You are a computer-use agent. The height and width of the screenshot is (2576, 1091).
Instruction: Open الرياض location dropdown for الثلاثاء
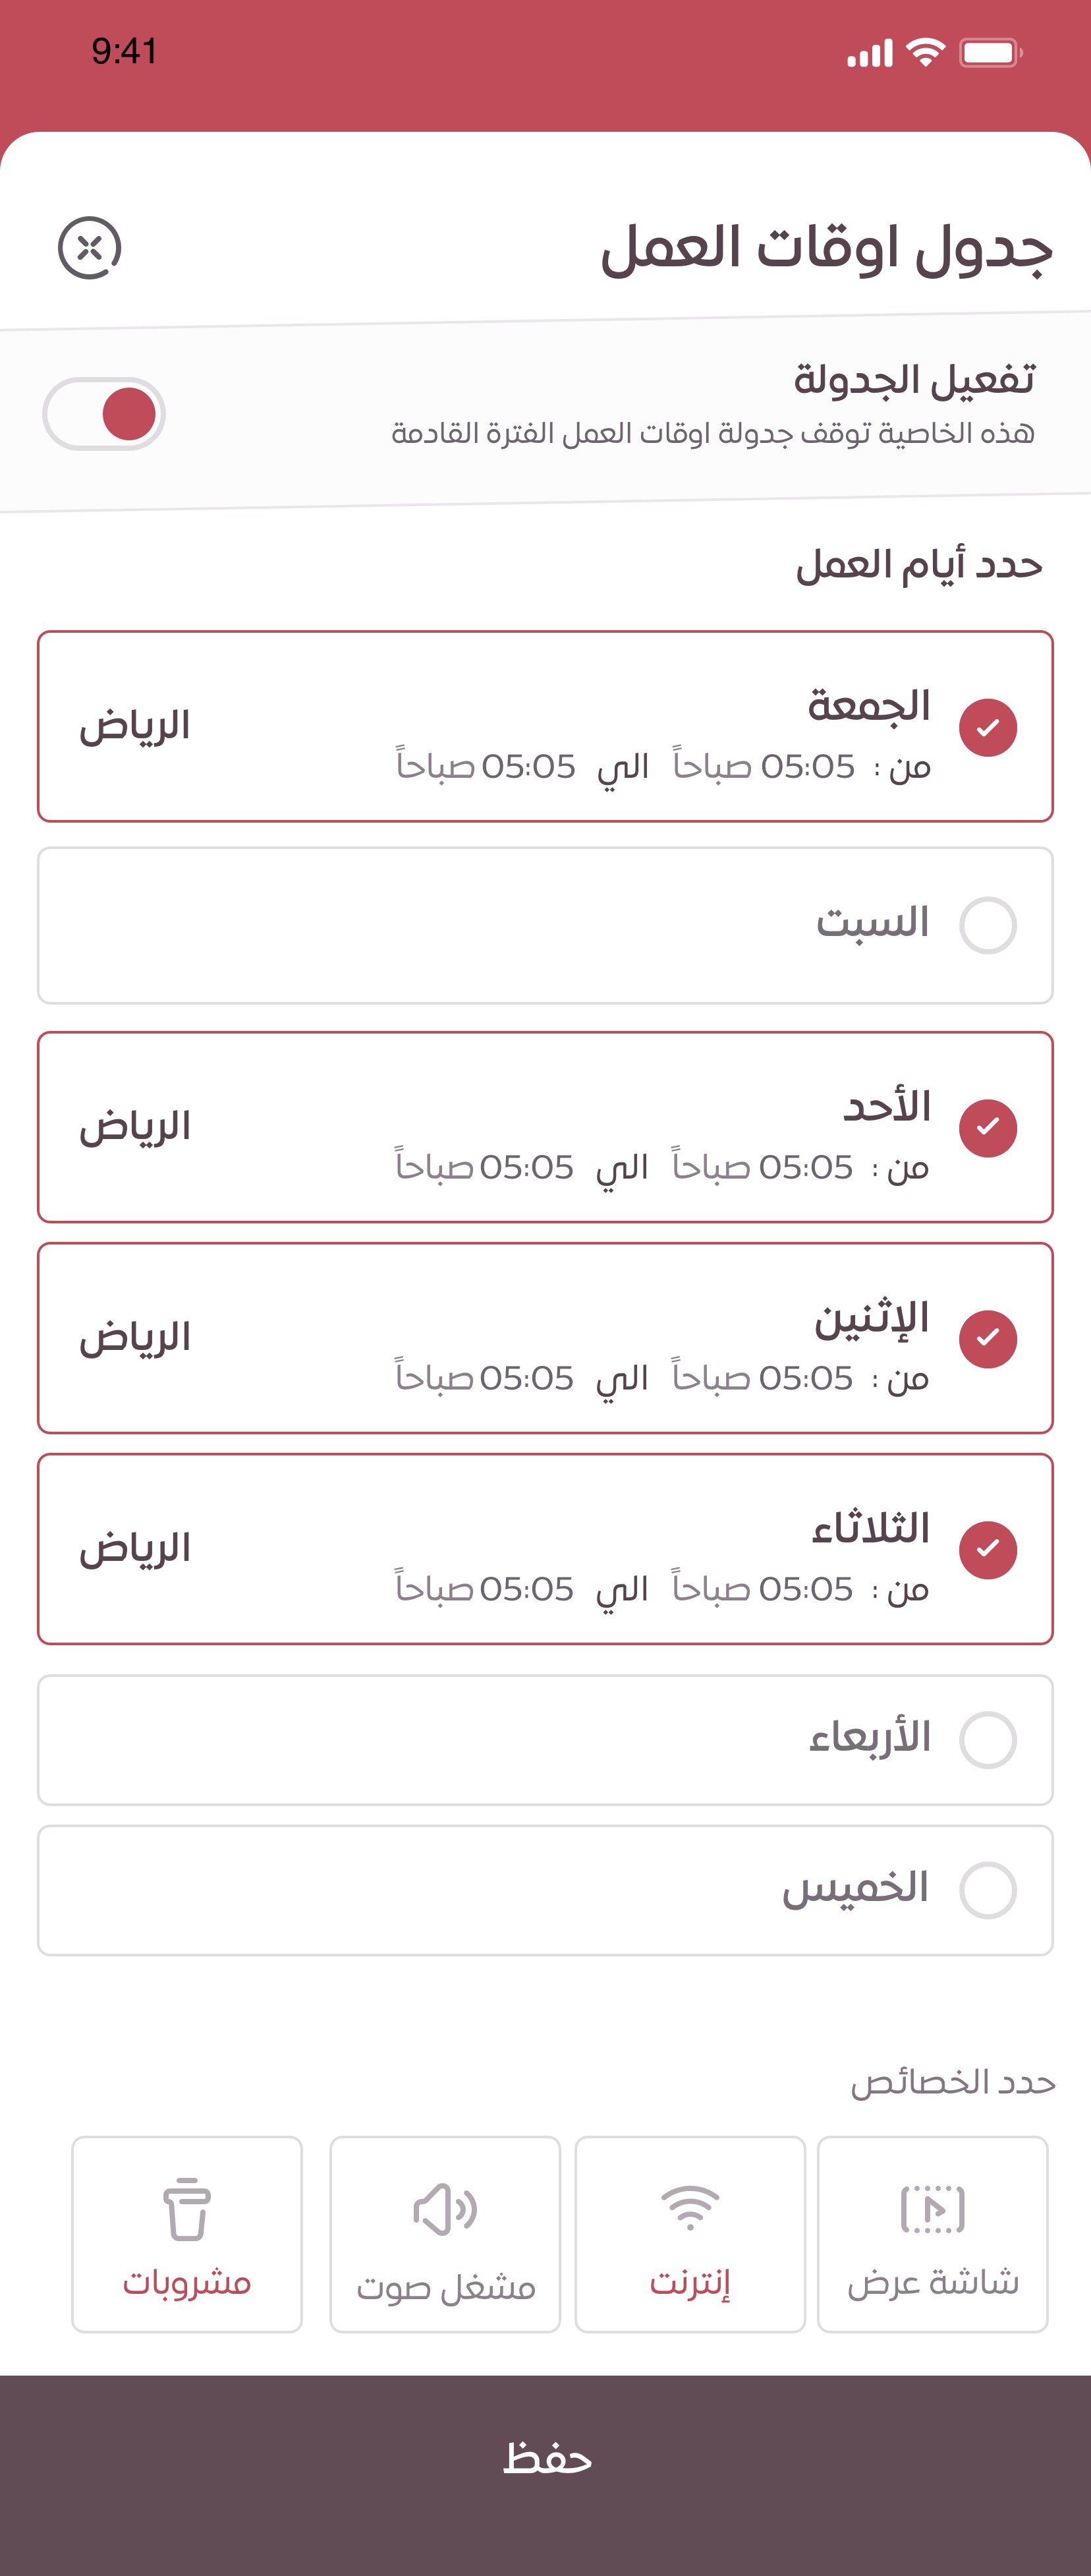click(x=135, y=1549)
